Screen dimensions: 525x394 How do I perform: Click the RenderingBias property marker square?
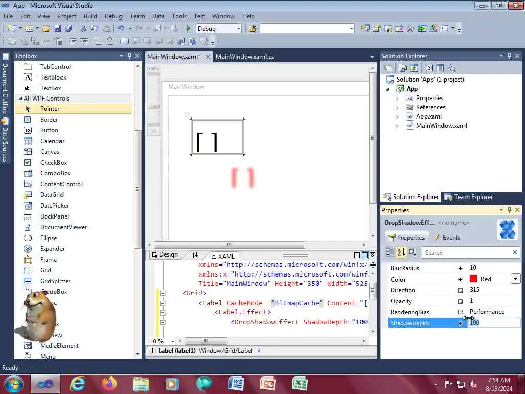click(x=461, y=312)
